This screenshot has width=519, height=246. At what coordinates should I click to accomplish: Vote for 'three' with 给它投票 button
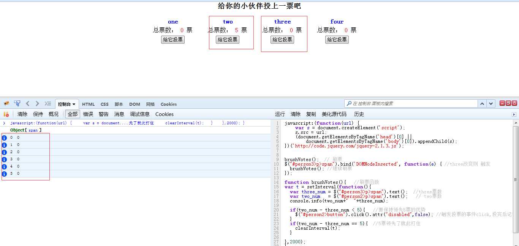[282, 39]
